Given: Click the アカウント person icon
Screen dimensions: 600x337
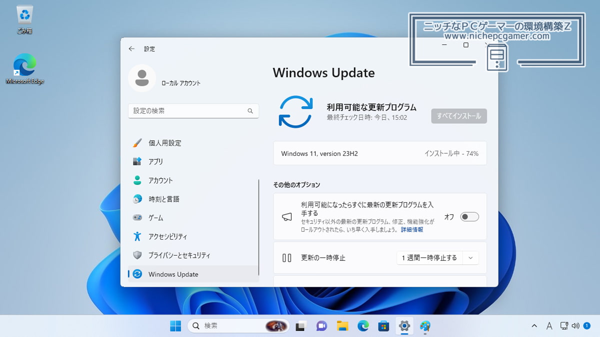Looking at the screenshot, I should pyautogui.click(x=137, y=180).
